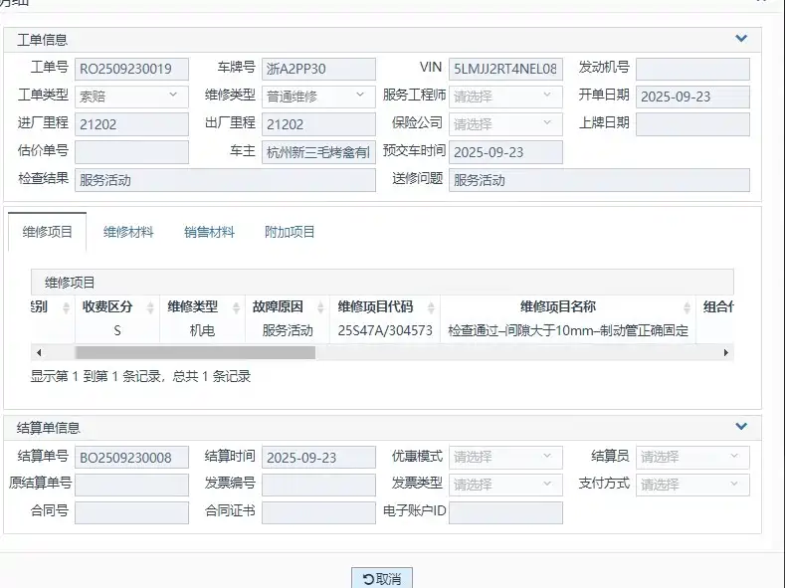Switch to the 维修材料 tab
The height and width of the screenshot is (588, 785).
pos(128,232)
